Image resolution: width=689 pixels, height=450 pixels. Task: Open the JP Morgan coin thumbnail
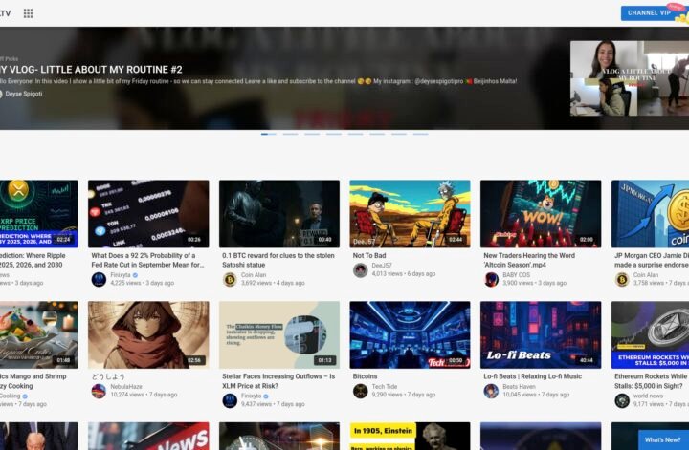coord(650,214)
